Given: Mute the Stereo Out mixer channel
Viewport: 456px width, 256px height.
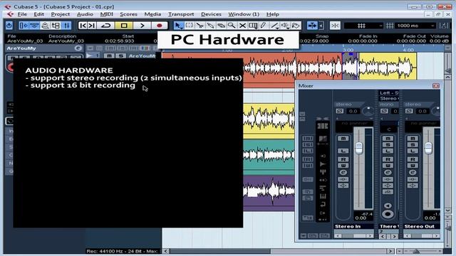Looking at the screenshot, I should [413, 139].
